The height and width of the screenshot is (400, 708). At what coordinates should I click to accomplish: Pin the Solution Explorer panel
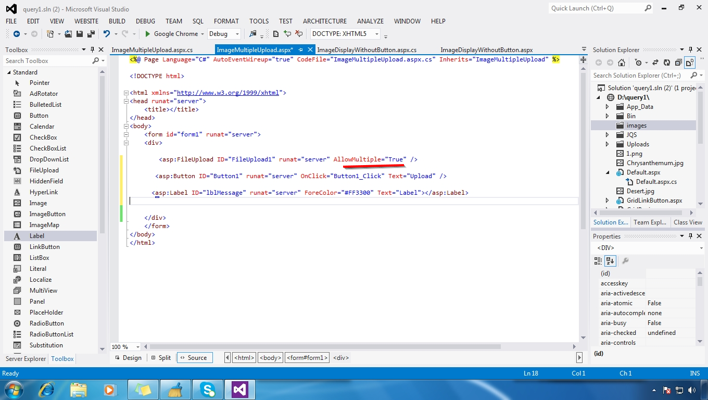[690, 49]
